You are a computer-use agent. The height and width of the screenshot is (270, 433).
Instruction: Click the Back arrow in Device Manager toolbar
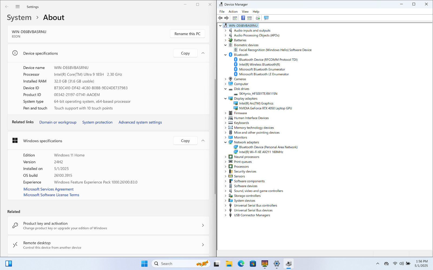point(220,18)
